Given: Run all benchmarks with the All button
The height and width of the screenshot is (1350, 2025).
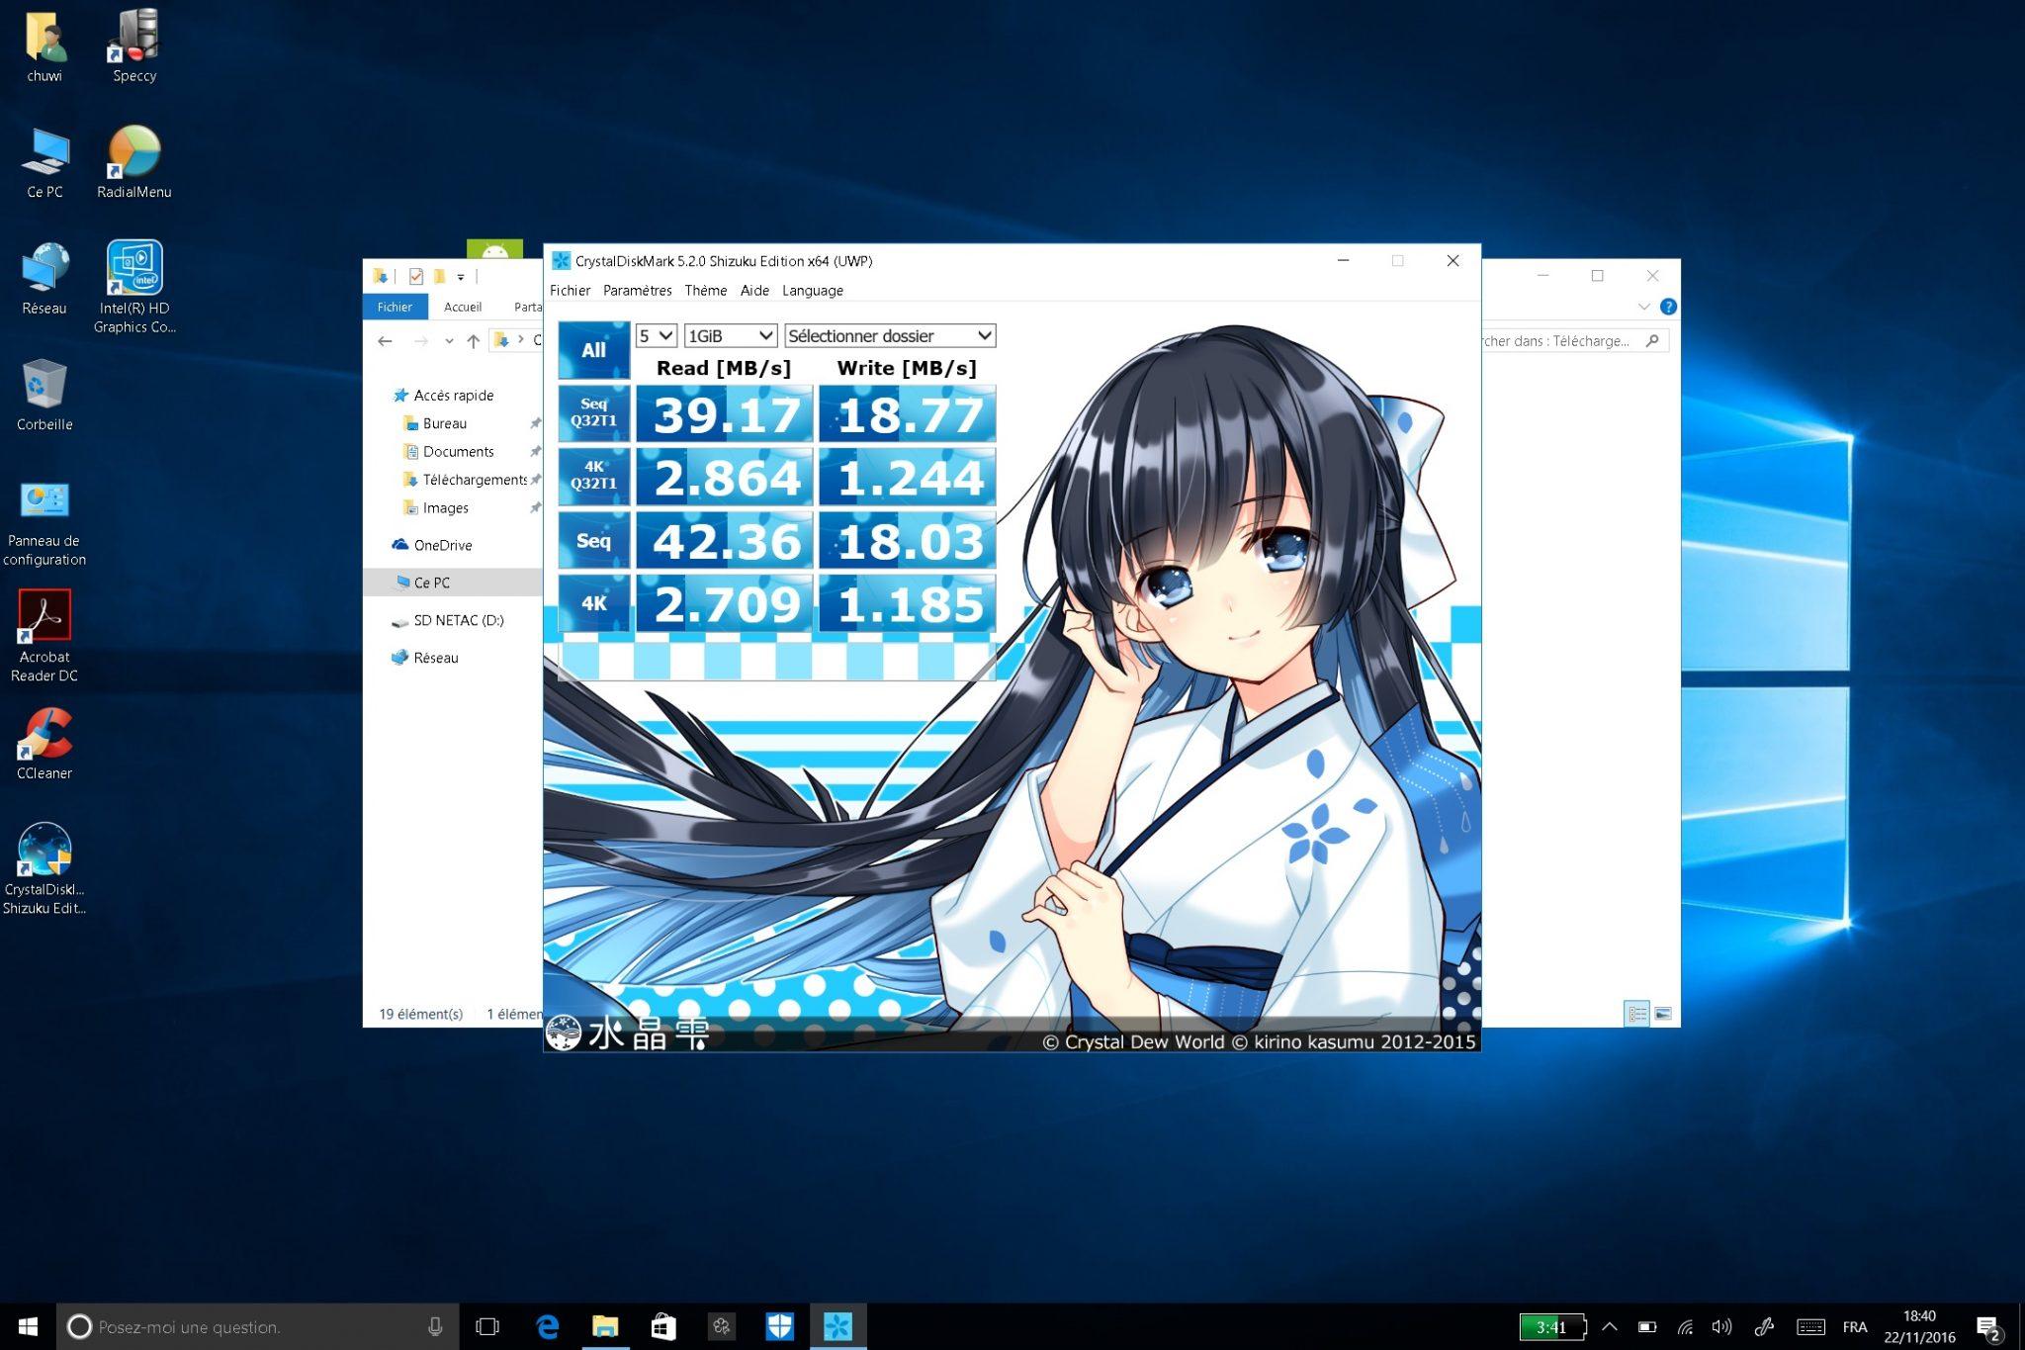Looking at the screenshot, I should pos(593,349).
